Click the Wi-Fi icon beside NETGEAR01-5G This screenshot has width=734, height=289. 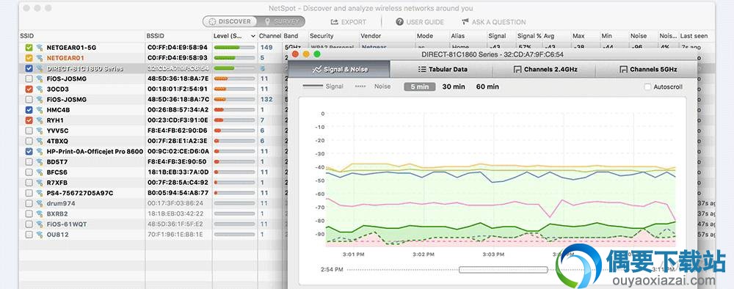(x=40, y=48)
